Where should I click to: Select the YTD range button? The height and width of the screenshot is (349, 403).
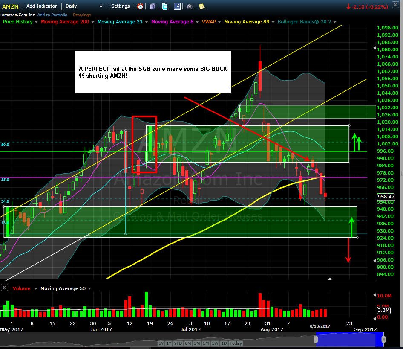[x=178, y=343]
